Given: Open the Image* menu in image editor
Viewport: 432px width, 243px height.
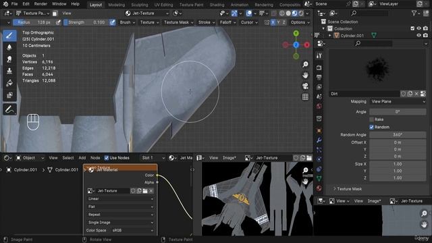Looking at the screenshot, I should [230, 158].
